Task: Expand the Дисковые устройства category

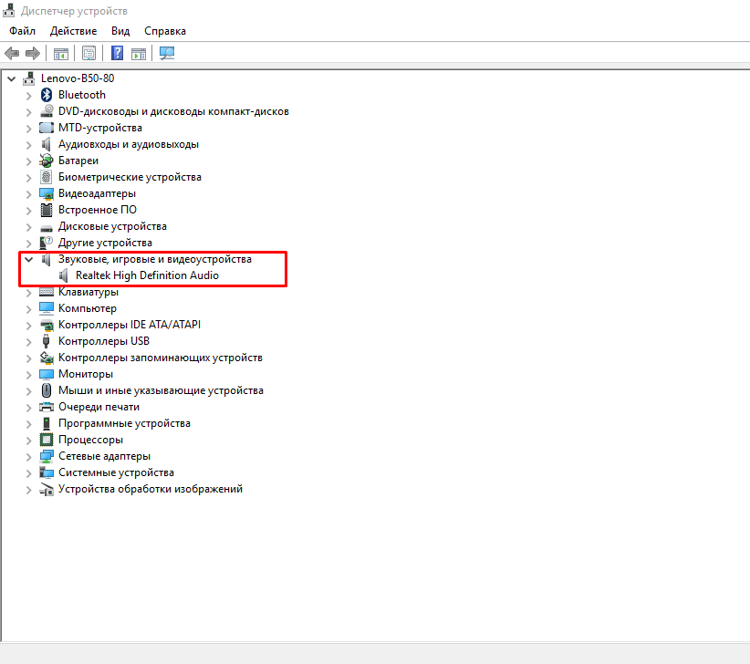Action: (x=28, y=227)
